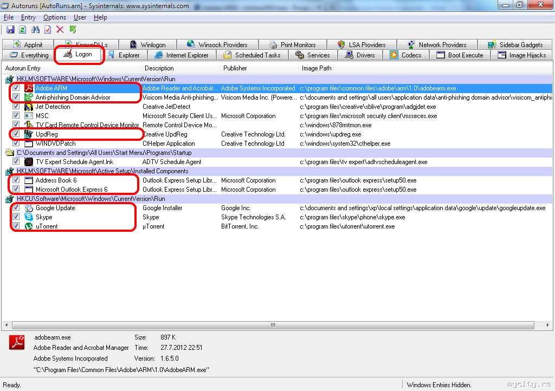Screen dimensions: 555x391
Task: Switch to the Everything tab
Action: pos(29,55)
